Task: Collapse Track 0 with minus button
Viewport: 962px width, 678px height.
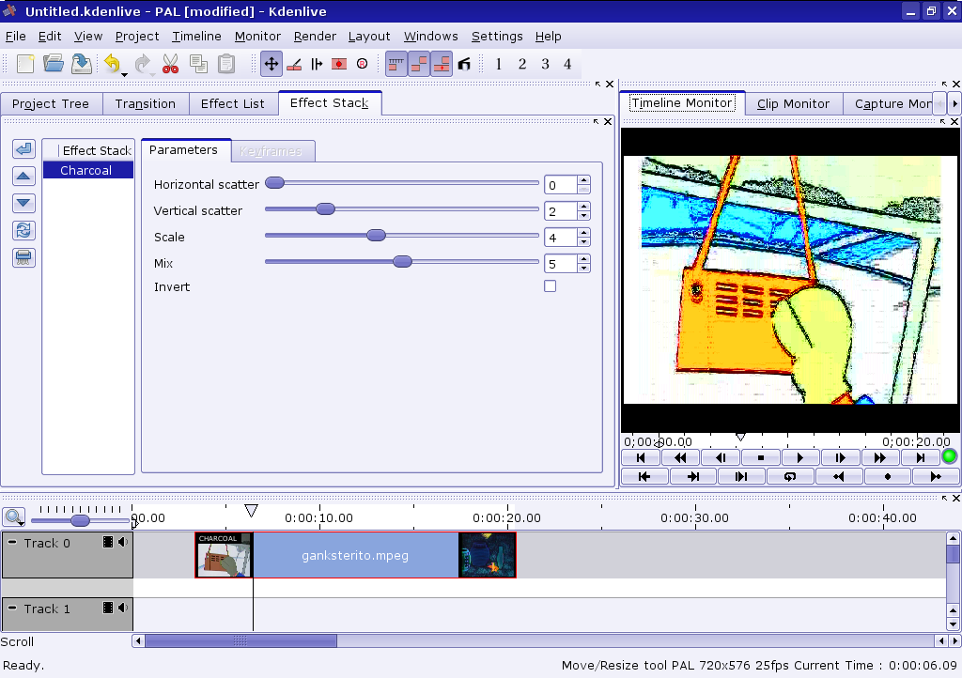Action: [12, 543]
